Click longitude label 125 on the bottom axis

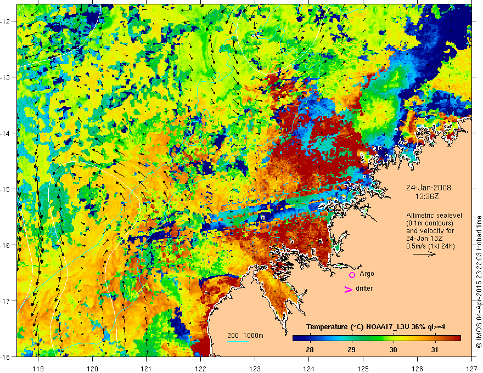click(363, 369)
